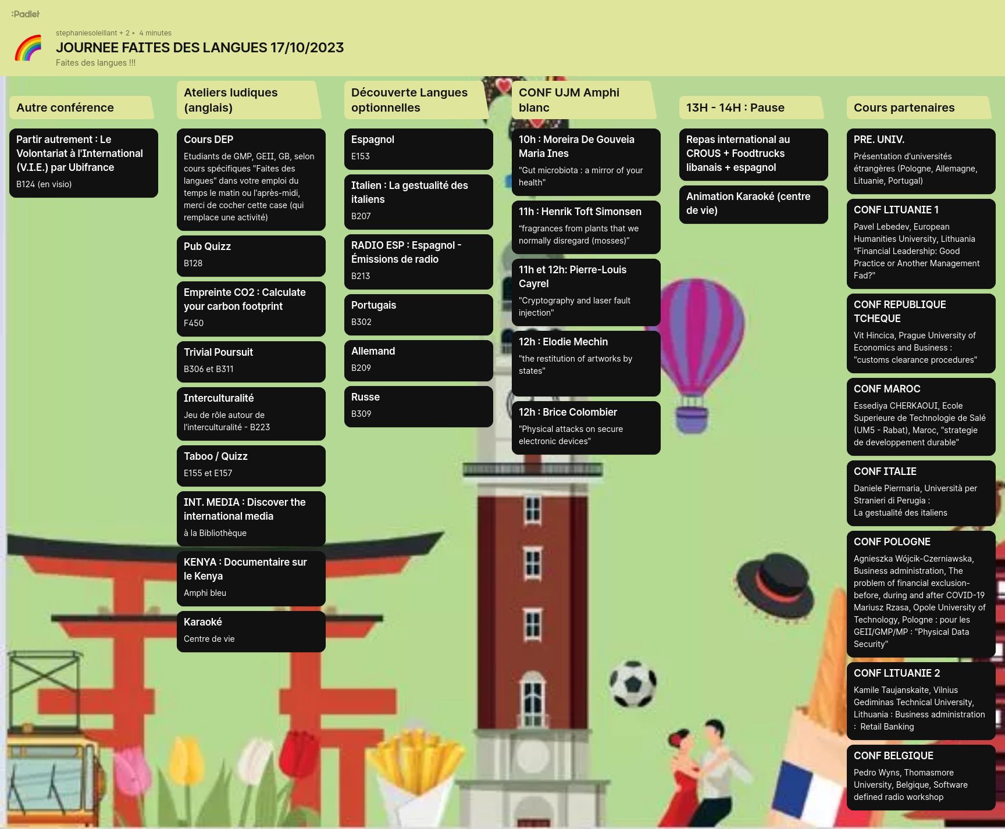1005x829 pixels.
Task: Open 'RADIO ESP' radio emissions post
Action: (419, 262)
